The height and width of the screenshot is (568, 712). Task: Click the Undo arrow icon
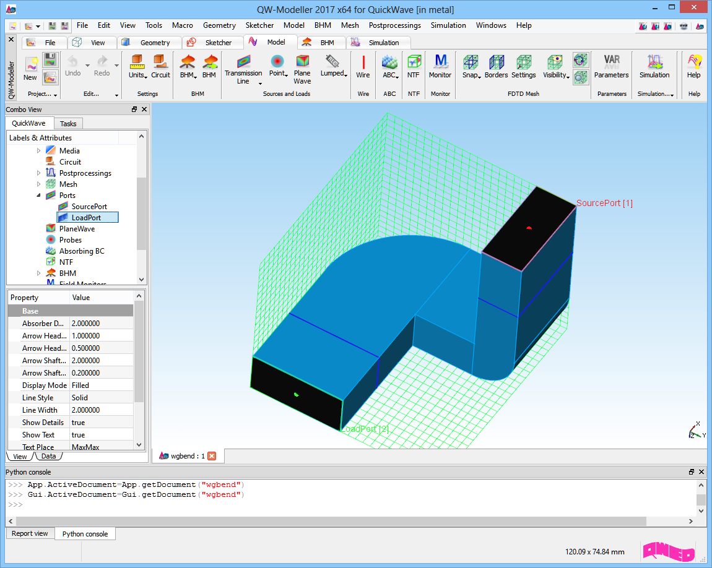tap(72, 61)
